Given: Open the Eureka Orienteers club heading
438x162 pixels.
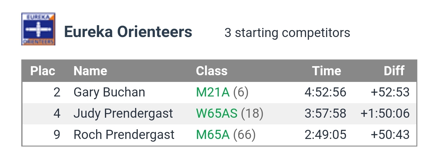Looking at the screenshot, I should pos(128,32).
